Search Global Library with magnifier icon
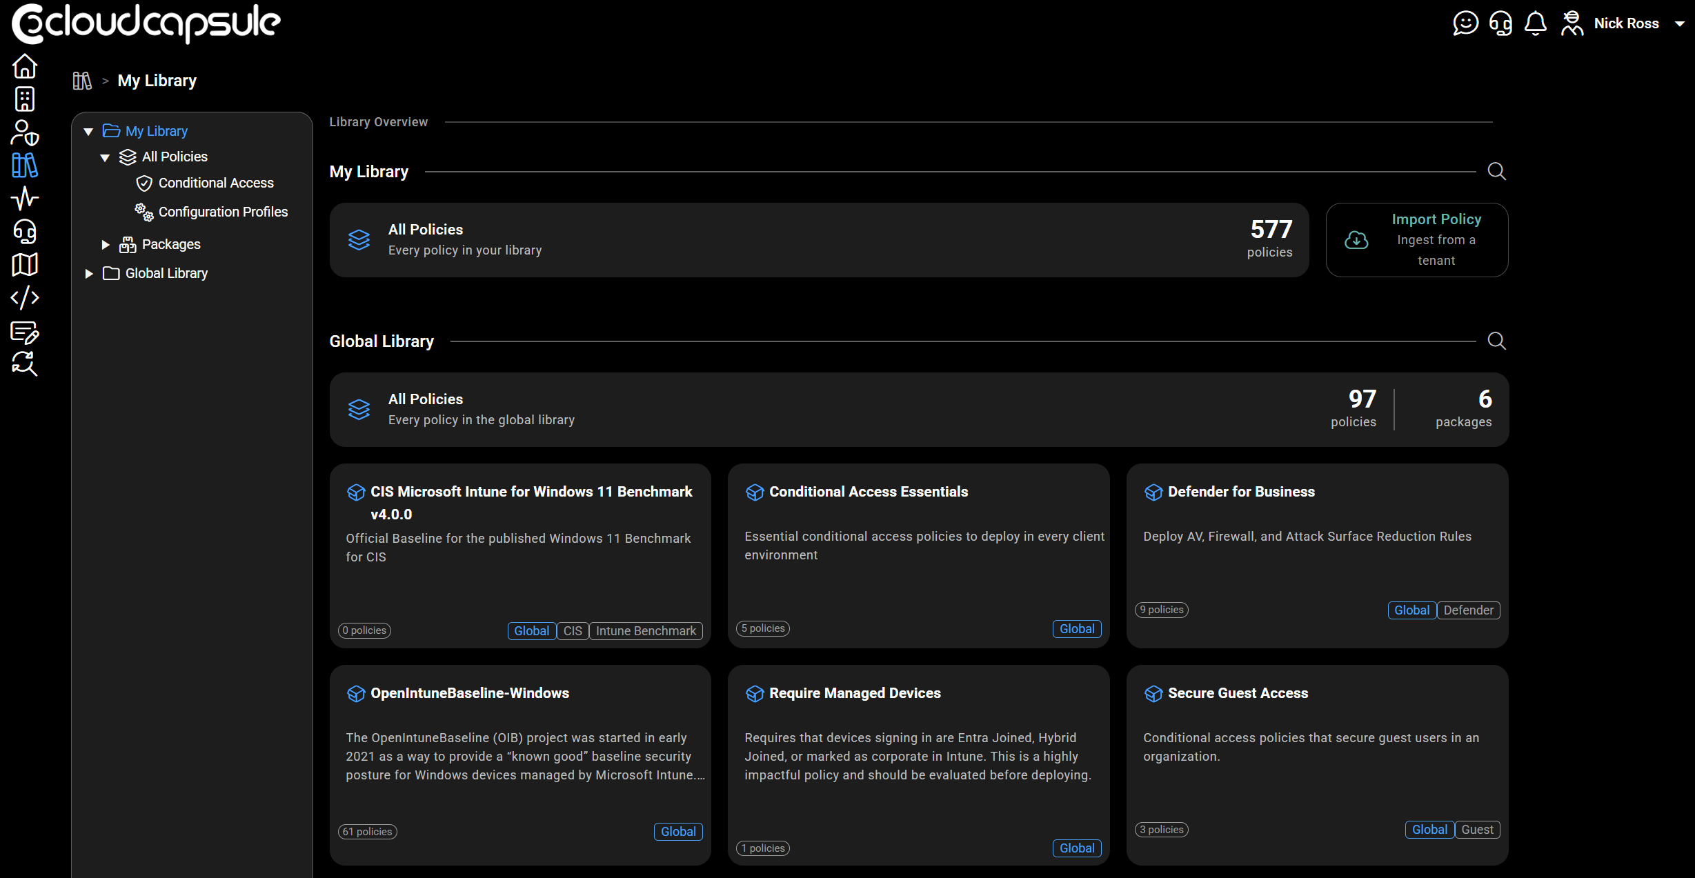Image resolution: width=1695 pixels, height=878 pixels. pos(1496,341)
